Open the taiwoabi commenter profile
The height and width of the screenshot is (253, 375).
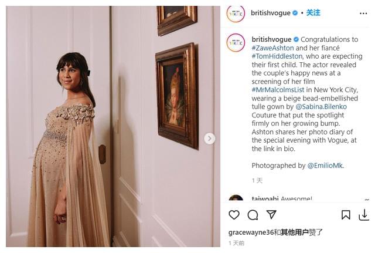pos(265,199)
